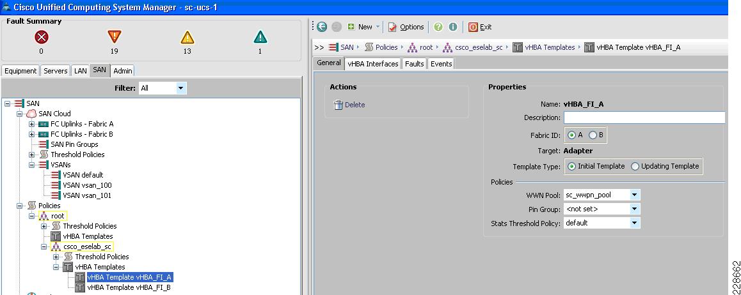The height and width of the screenshot is (295, 741).
Task: Expand FC Uplinks - Fabric B node
Action: tap(31, 134)
